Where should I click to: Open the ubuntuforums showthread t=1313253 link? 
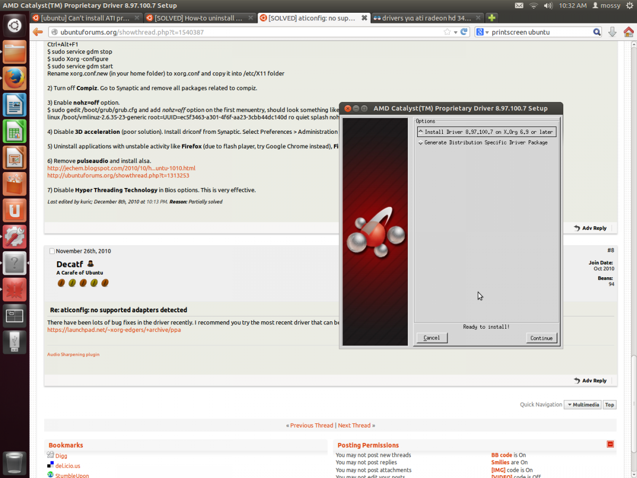(x=118, y=175)
